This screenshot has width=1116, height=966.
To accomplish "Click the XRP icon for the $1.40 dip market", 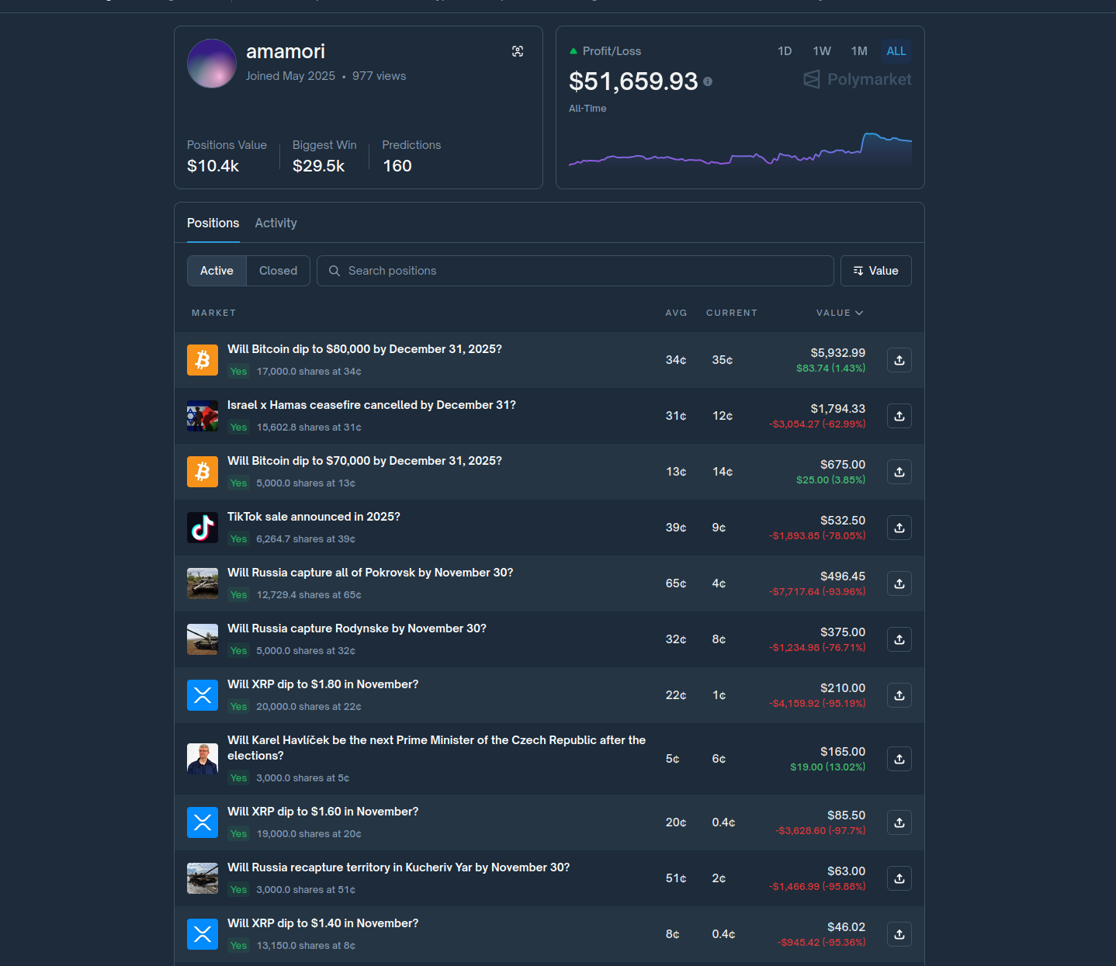I will click(x=203, y=934).
